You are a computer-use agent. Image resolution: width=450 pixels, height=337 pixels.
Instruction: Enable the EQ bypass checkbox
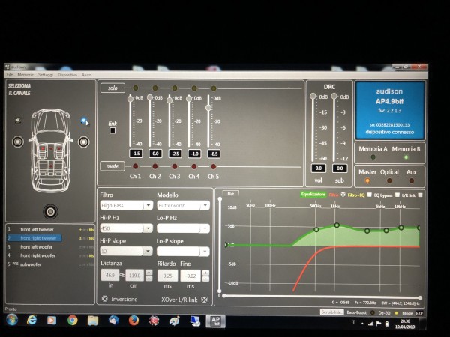click(397, 195)
